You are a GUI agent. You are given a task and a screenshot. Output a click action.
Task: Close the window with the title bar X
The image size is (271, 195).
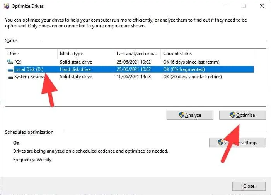coord(262,6)
